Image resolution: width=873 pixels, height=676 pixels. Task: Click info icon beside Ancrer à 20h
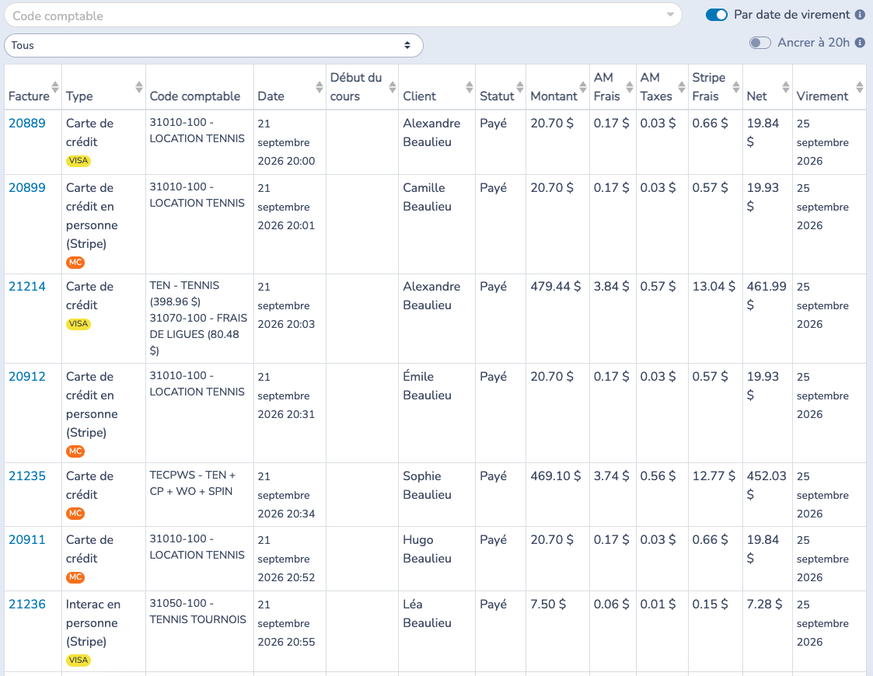point(860,43)
